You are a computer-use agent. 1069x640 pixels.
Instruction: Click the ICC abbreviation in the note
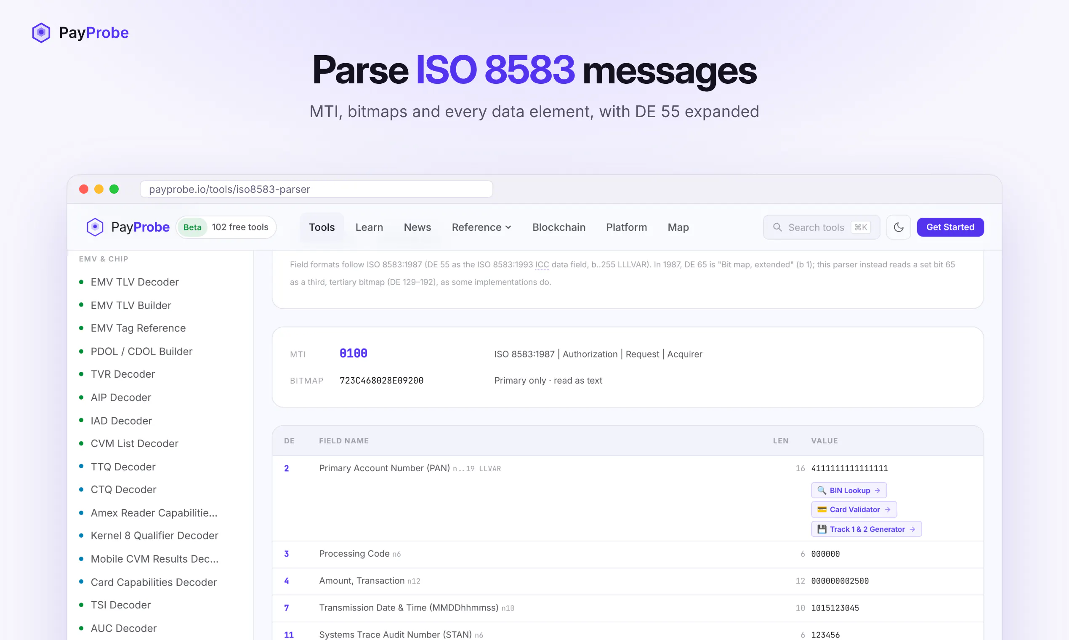tap(542, 264)
